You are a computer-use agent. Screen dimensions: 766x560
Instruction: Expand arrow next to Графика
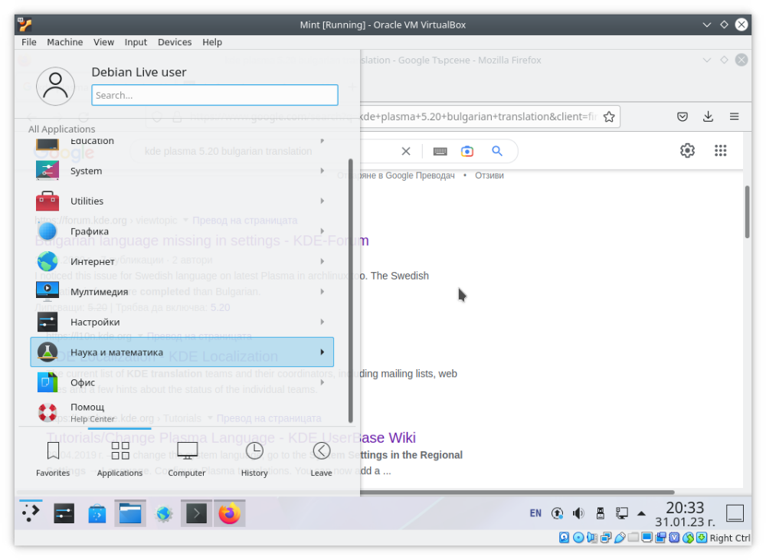pos(322,231)
